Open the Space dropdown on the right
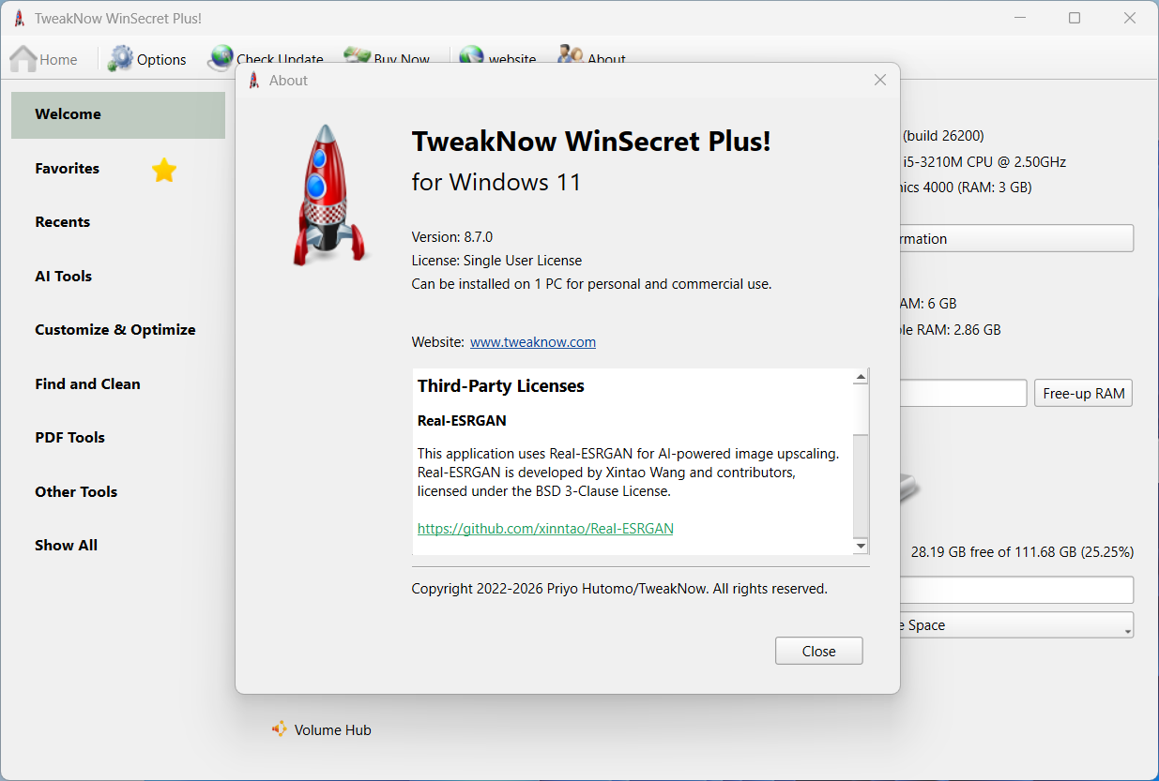 tap(1016, 625)
